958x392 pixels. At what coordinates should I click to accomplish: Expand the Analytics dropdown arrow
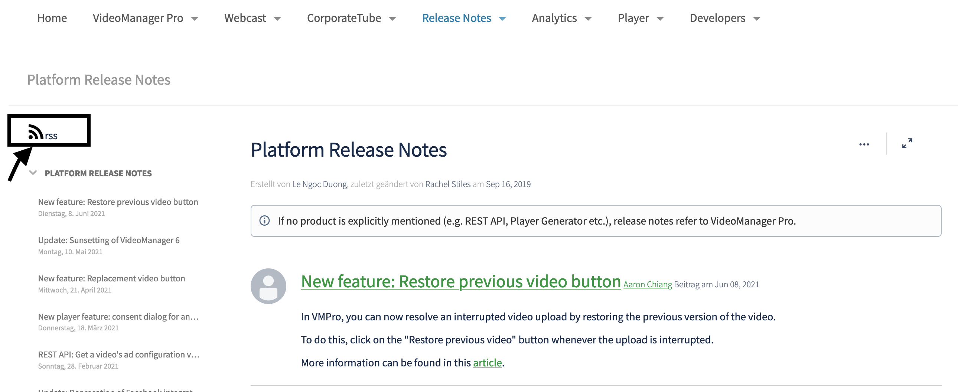click(588, 19)
